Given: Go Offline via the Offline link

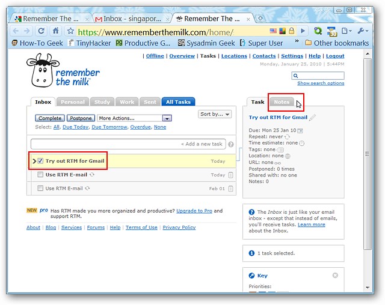Looking at the screenshot, I should [155, 56].
